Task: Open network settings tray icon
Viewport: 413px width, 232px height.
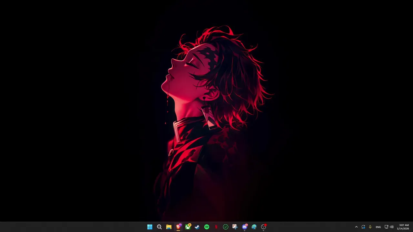Action: point(386,227)
